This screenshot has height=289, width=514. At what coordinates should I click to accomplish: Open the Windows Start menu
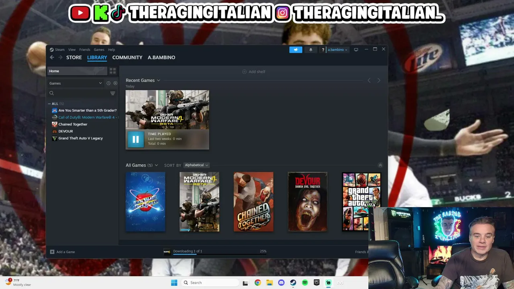(174, 283)
